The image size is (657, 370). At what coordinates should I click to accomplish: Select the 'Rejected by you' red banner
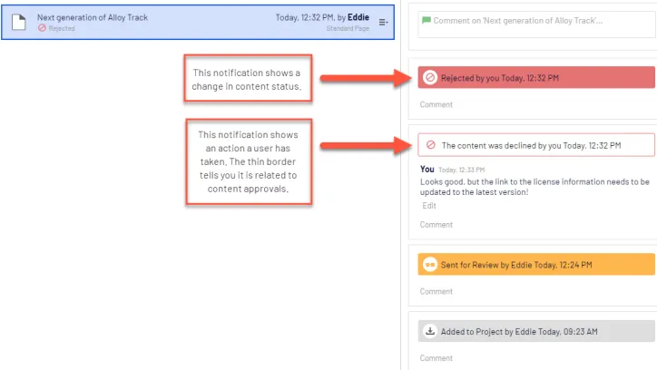(x=536, y=77)
